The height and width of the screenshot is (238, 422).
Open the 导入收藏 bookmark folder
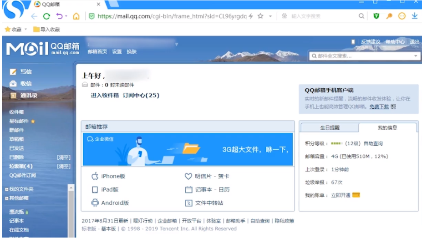46,29
